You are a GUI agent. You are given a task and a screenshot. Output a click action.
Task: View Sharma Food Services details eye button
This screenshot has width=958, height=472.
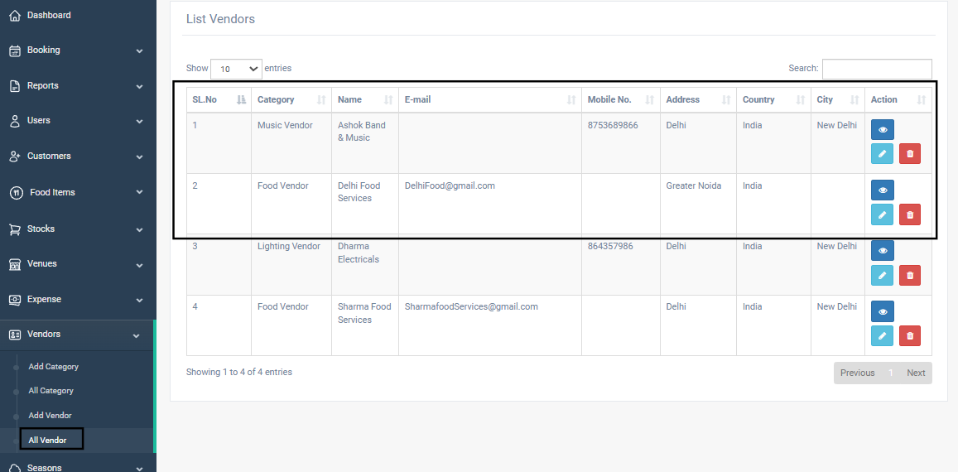pos(883,311)
